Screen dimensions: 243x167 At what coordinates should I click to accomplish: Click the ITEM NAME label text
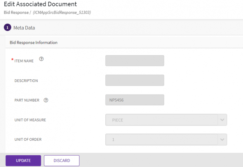pyautogui.click(x=24, y=61)
